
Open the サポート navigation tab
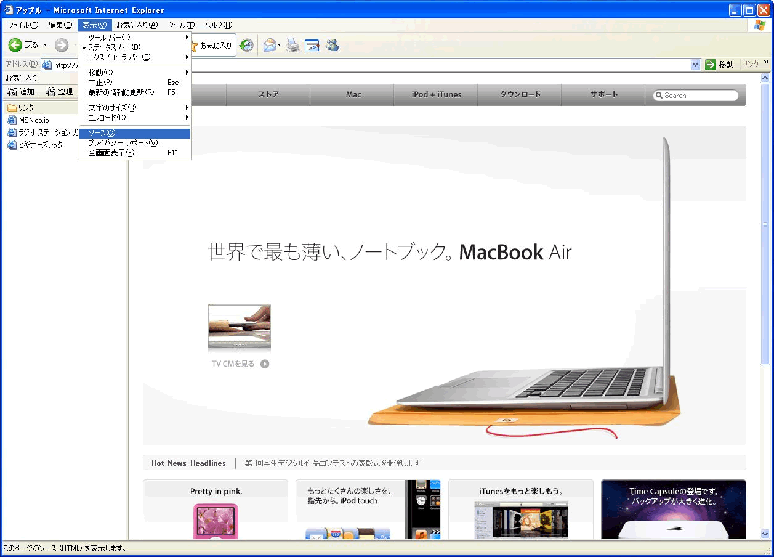coord(603,95)
